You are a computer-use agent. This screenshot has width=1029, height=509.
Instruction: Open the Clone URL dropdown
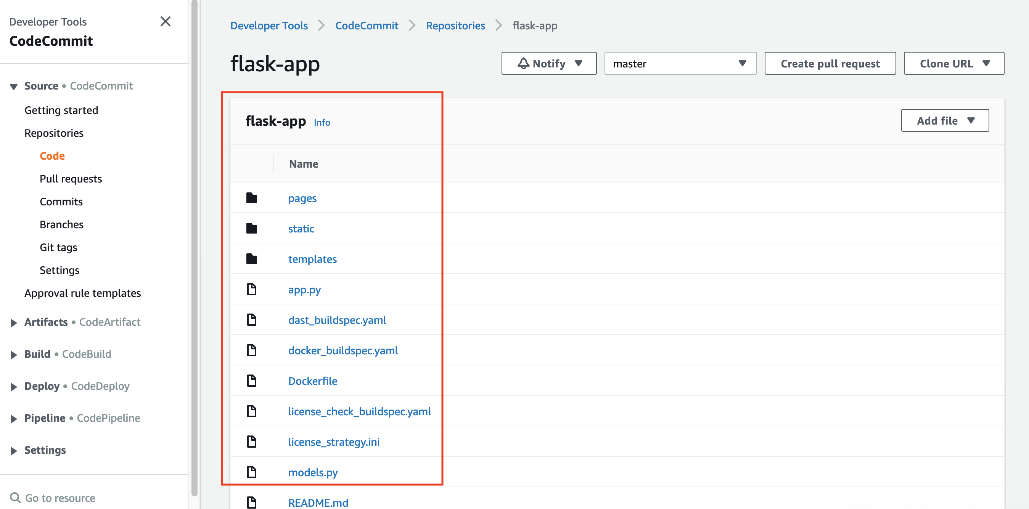tap(953, 63)
